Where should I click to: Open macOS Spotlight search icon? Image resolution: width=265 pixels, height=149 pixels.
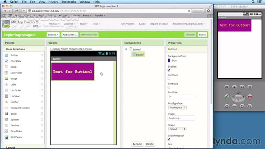(253, 2)
